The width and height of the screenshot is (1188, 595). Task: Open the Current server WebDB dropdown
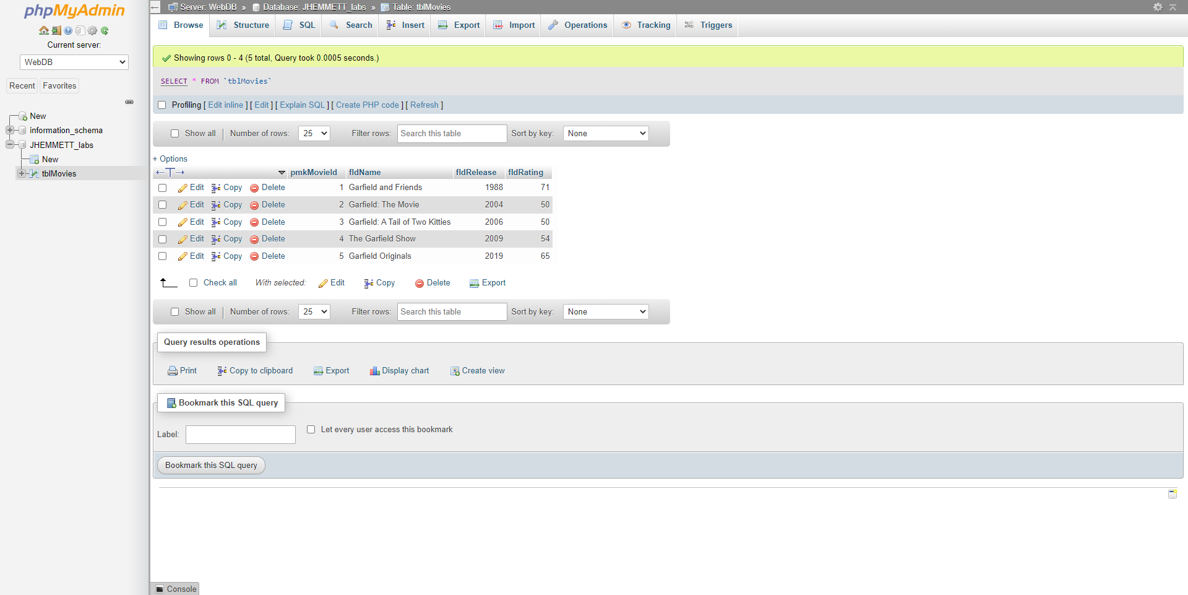click(74, 62)
